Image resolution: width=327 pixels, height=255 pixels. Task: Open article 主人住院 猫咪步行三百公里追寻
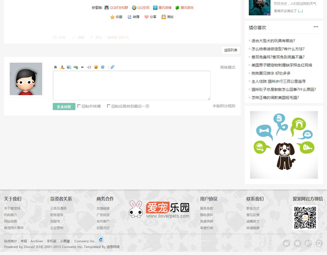[x=279, y=82]
